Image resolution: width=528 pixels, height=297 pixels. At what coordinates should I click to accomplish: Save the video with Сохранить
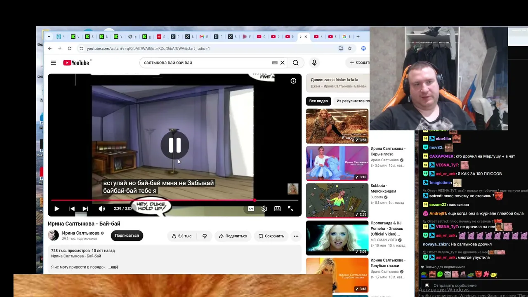point(271,236)
